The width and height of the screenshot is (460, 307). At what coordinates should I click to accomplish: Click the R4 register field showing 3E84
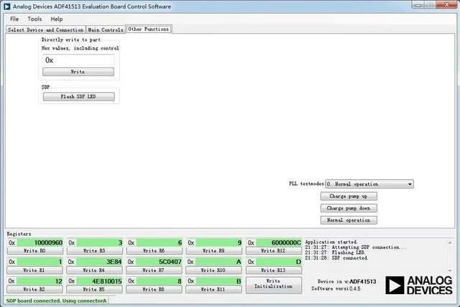pos(100,262)
